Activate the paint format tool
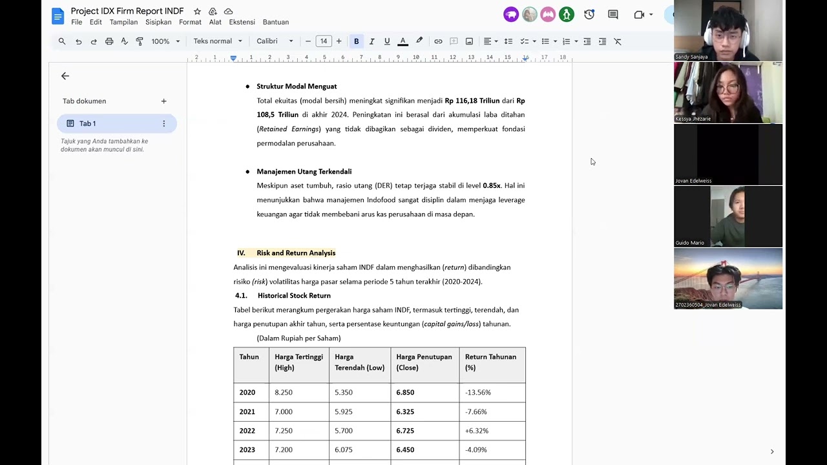This screenshot has height=465, width=827. (x=140, y=41)
